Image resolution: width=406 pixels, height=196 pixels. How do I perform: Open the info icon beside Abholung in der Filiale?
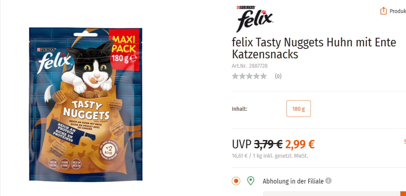pos(328,181)
